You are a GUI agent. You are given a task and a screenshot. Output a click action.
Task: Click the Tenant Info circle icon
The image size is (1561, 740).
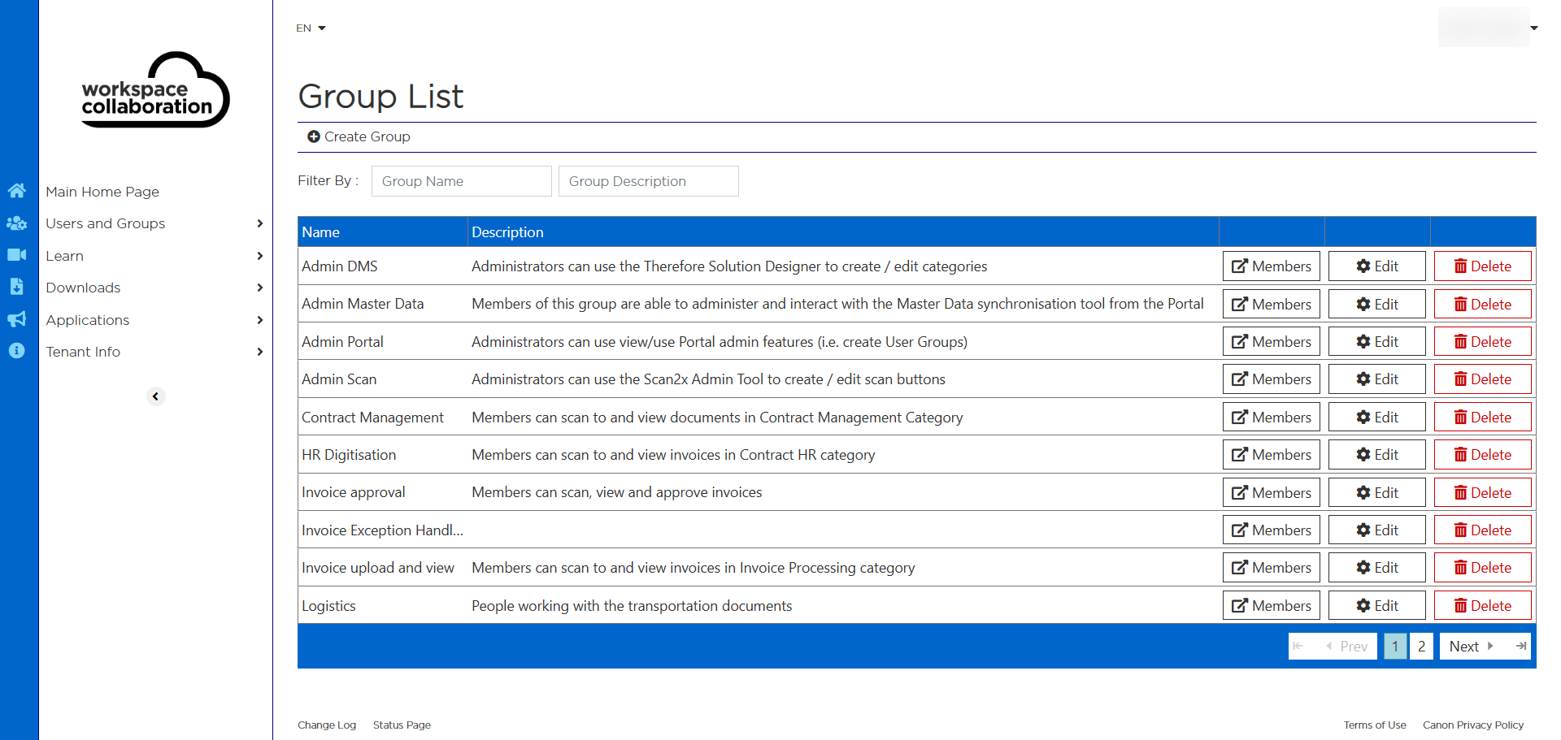point(16,351)
